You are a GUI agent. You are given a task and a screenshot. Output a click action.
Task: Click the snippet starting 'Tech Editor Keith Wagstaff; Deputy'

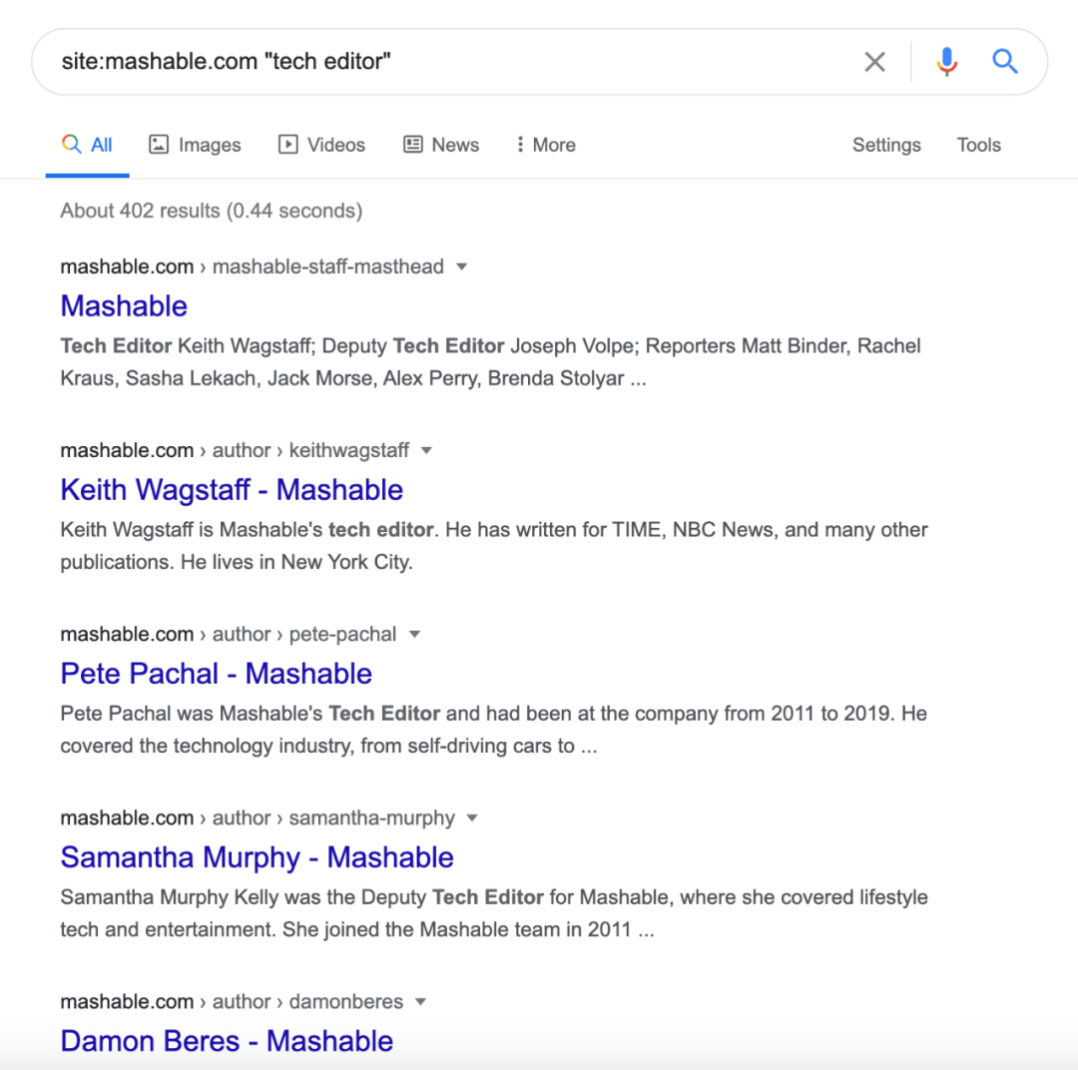pyautogui.click(x=491, y=361)
